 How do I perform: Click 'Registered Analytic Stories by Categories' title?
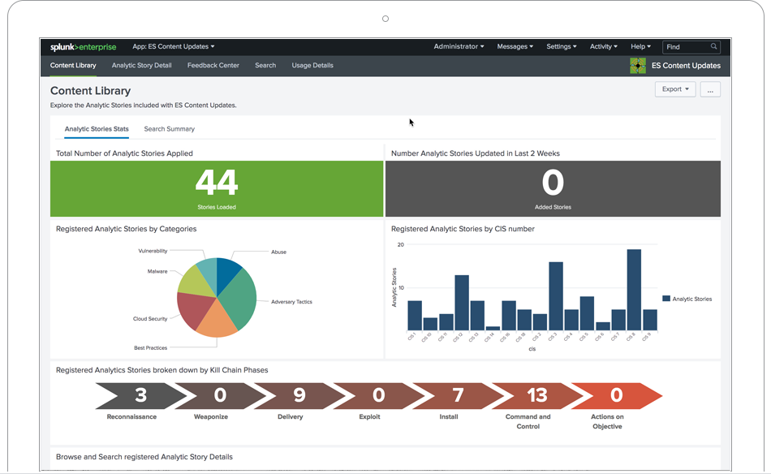tap(127, 229)
